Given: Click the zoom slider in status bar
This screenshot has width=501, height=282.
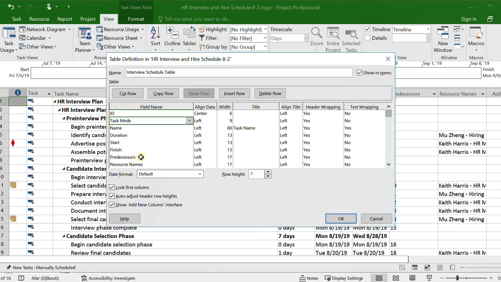Looking at the screenshot, I should pyautogui.click(x=457, y=278).
